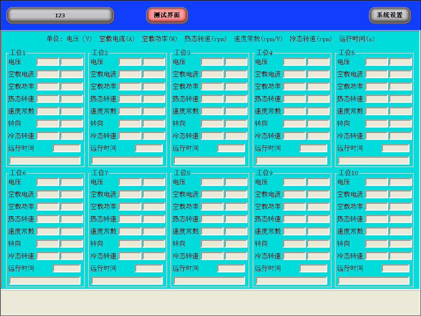Click the 转向 label in 工位3
421x316 pixels.
tap(179, 123)
